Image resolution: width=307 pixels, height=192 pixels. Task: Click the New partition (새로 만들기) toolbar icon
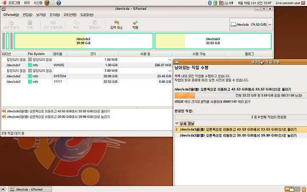(x=11, y=23)
